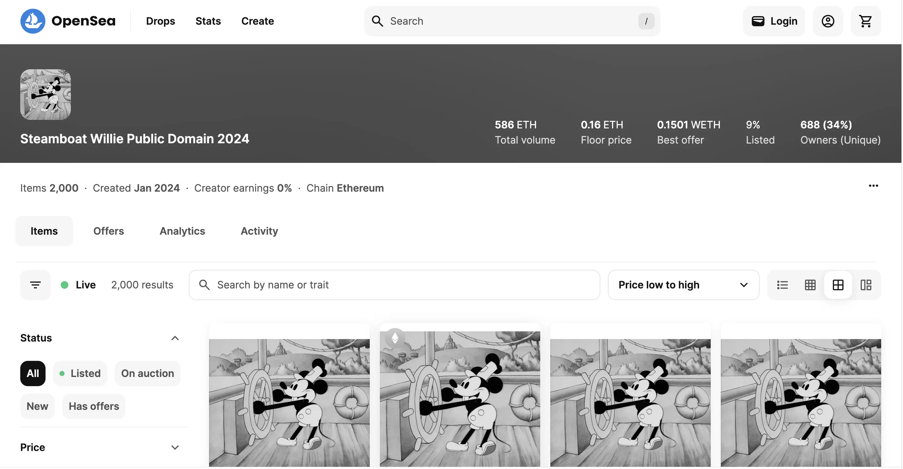903x469 pixels.
Task: Toggle the filter sidebar icon
Action: point(35,285)
